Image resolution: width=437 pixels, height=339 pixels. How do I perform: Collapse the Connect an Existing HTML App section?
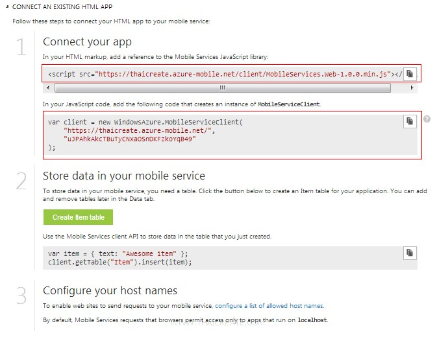tap(8, 6)
